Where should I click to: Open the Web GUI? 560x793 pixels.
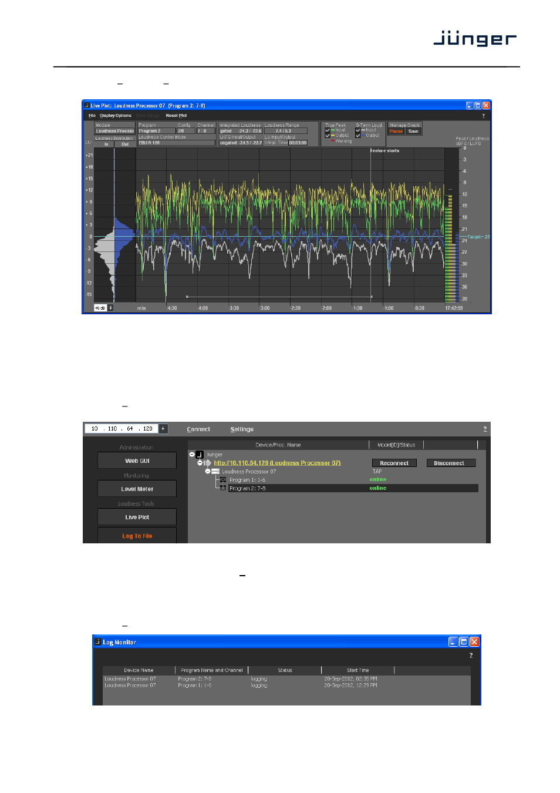137,461
